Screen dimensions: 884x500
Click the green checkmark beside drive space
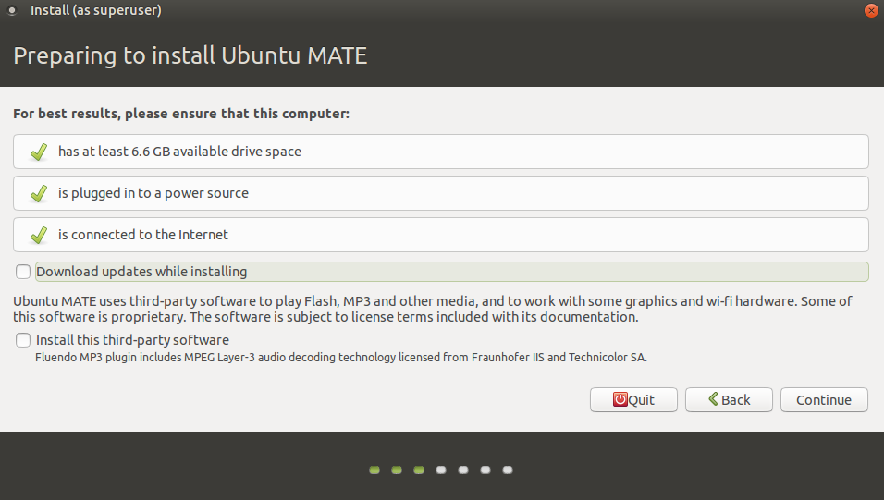(39, 152)
